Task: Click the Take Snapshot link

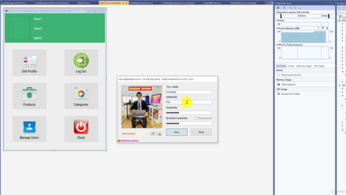Action: coord(288,84)
